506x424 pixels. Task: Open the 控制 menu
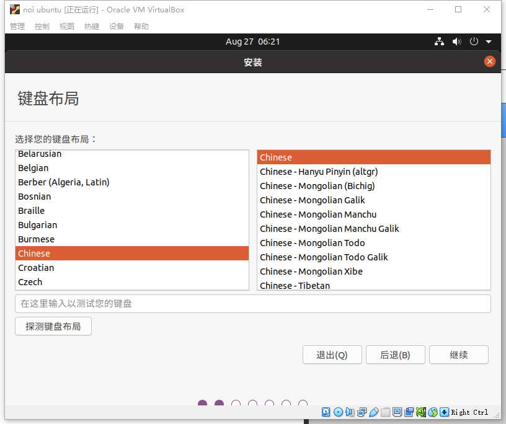(x=42, y=27)
